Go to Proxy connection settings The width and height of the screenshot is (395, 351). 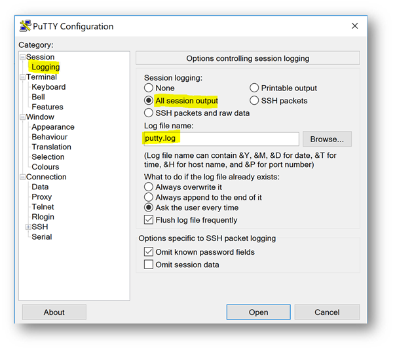[x=41, y=197]
